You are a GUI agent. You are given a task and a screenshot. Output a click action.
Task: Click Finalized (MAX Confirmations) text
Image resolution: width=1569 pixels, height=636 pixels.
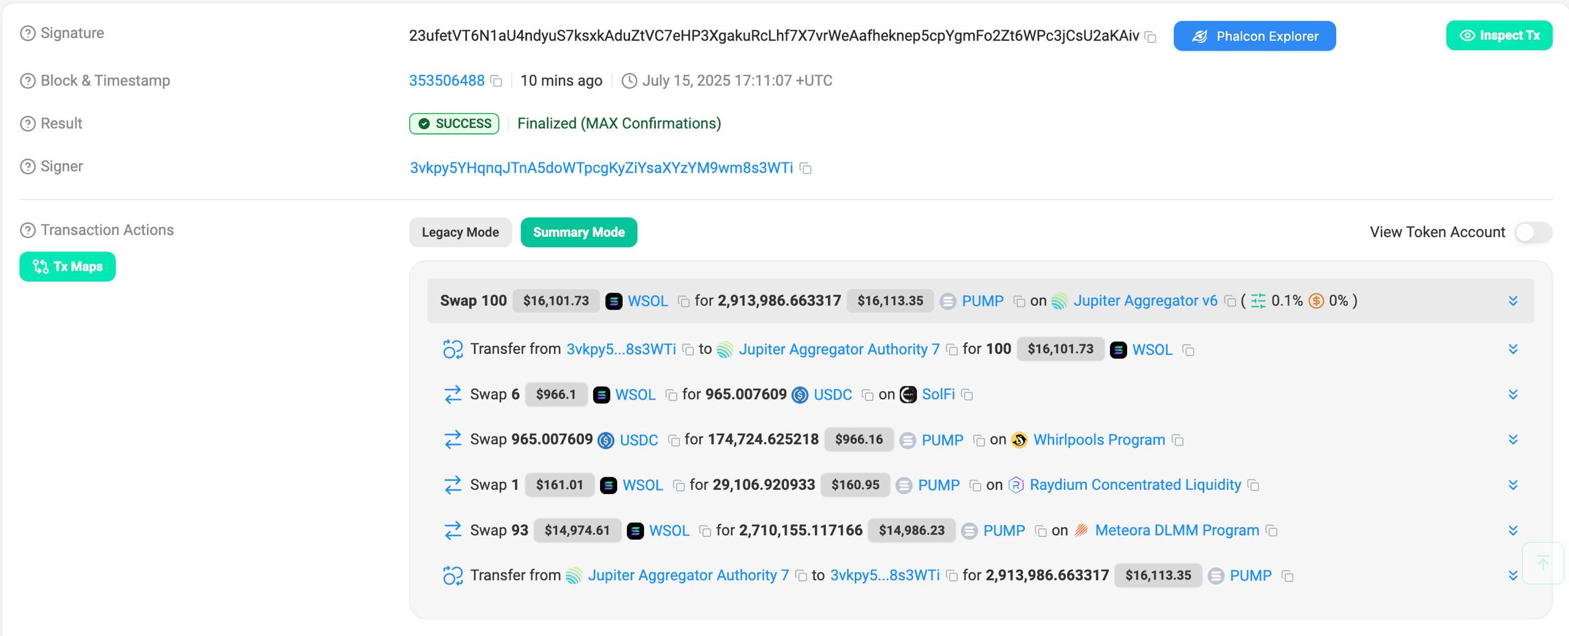(619, 124)
